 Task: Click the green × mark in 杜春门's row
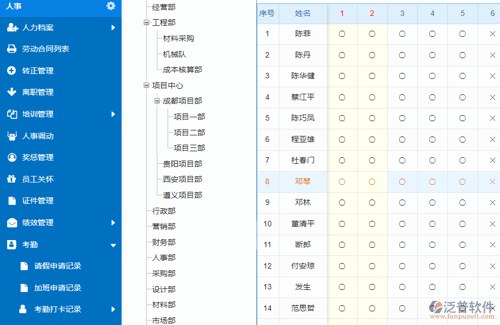492,161
